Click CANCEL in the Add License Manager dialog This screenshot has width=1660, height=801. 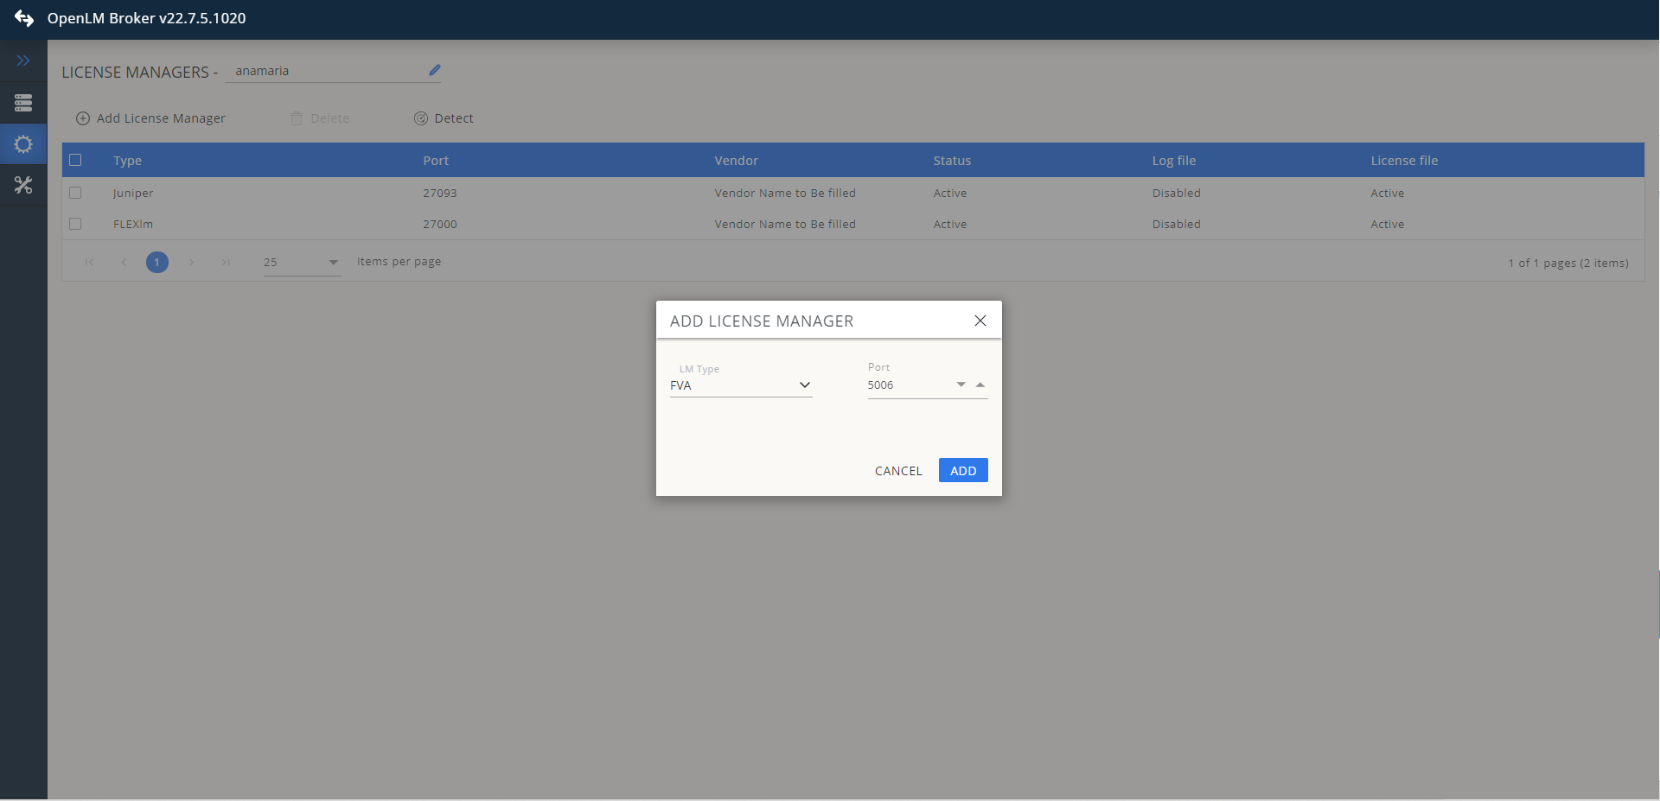click(x=897, y=471)
